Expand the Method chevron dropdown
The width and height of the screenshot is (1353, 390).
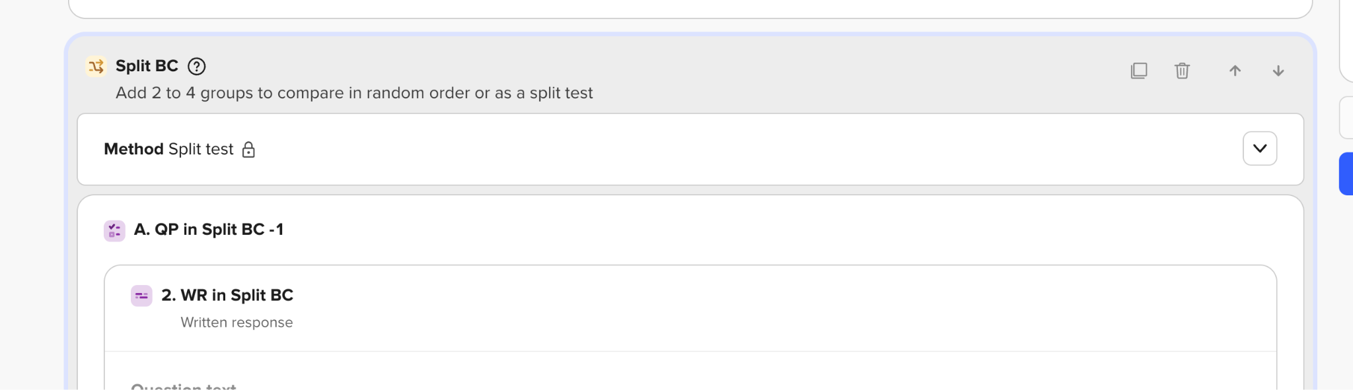[x=1259, y=148]
